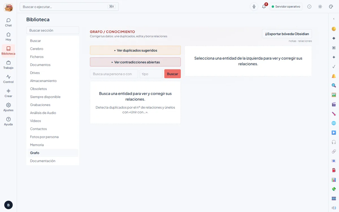
Task: Open the Chat section in left sidebar
Action: coord(8,22)
